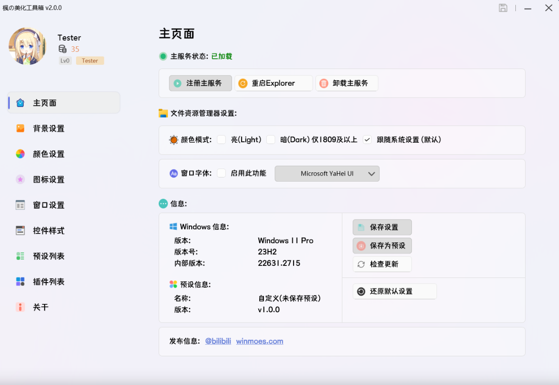Minimize the 枫の美化工具箱 window
Image resolution: width=559 pixels, height=385 pixels.
click(x=527, y=8)
